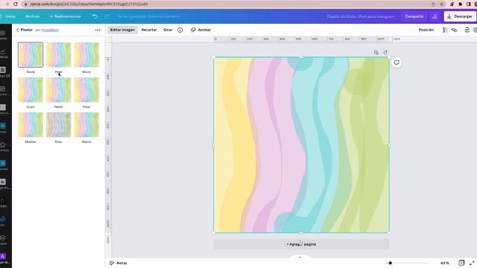Image resolution: width=477 pixels, height=268 pixels.
Task: Open the star icon in sidebar
Action: [x=3, y=144]
